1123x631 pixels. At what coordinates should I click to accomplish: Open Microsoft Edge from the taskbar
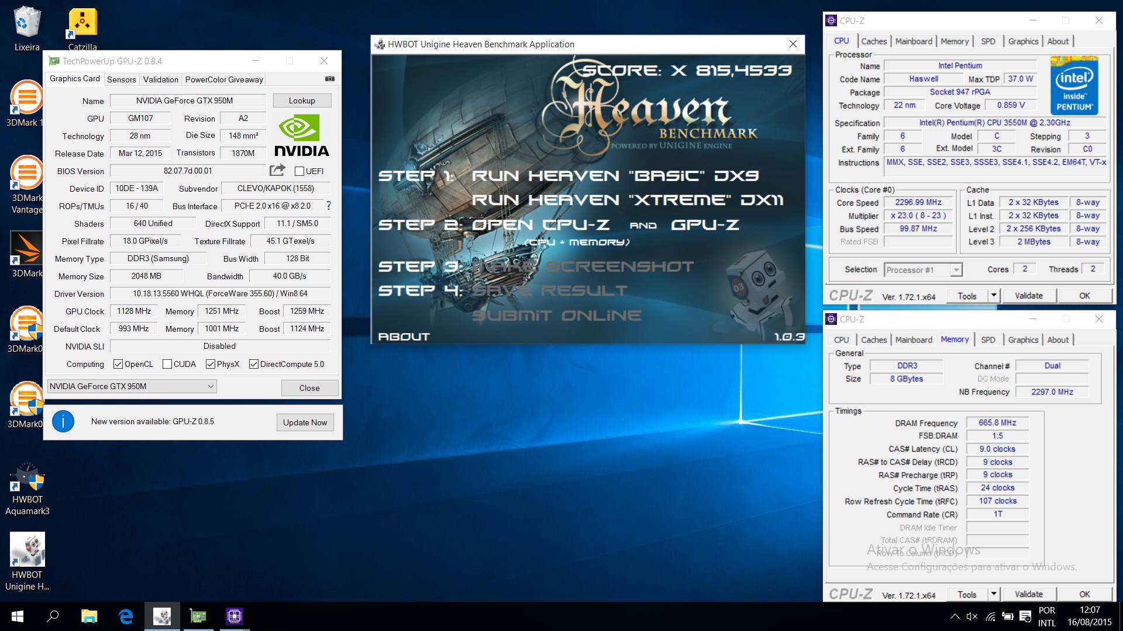coord(126,616)
